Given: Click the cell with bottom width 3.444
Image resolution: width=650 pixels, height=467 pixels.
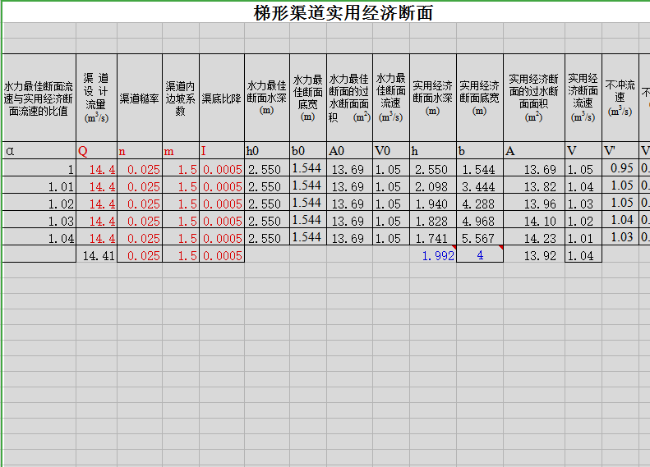Looking at the screenshot, I should (x=480, y=187).
